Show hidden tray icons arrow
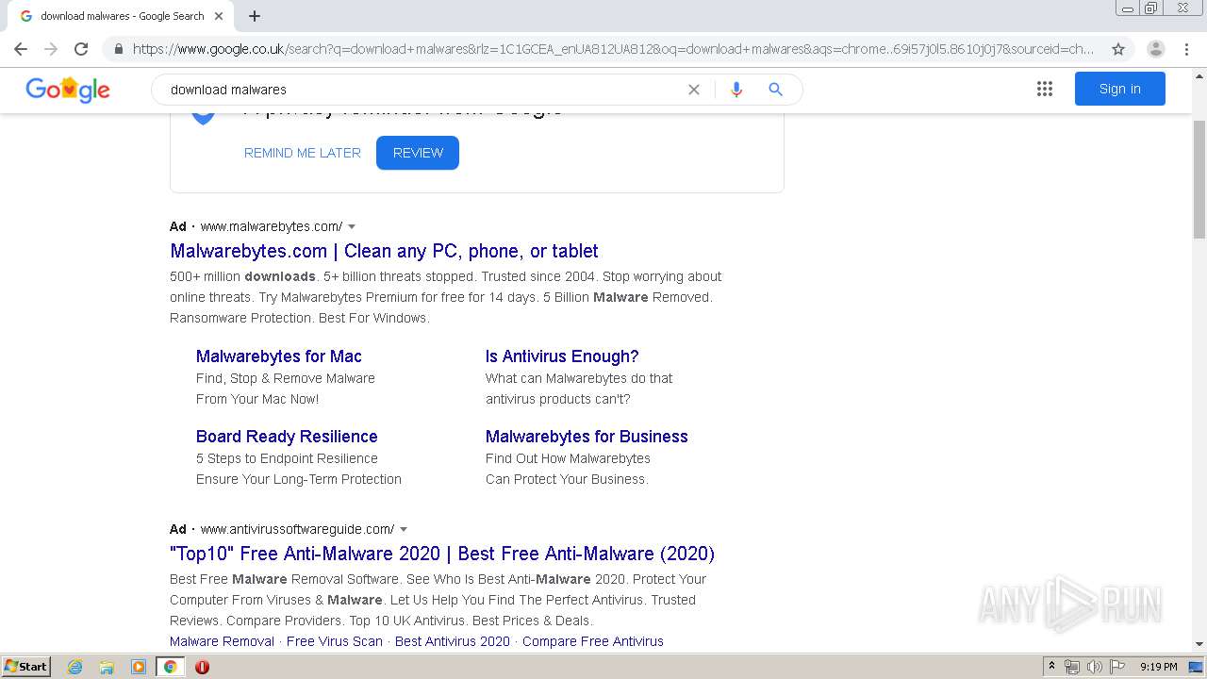Screen dimensions: 1207x679 tap(1052, 667)
